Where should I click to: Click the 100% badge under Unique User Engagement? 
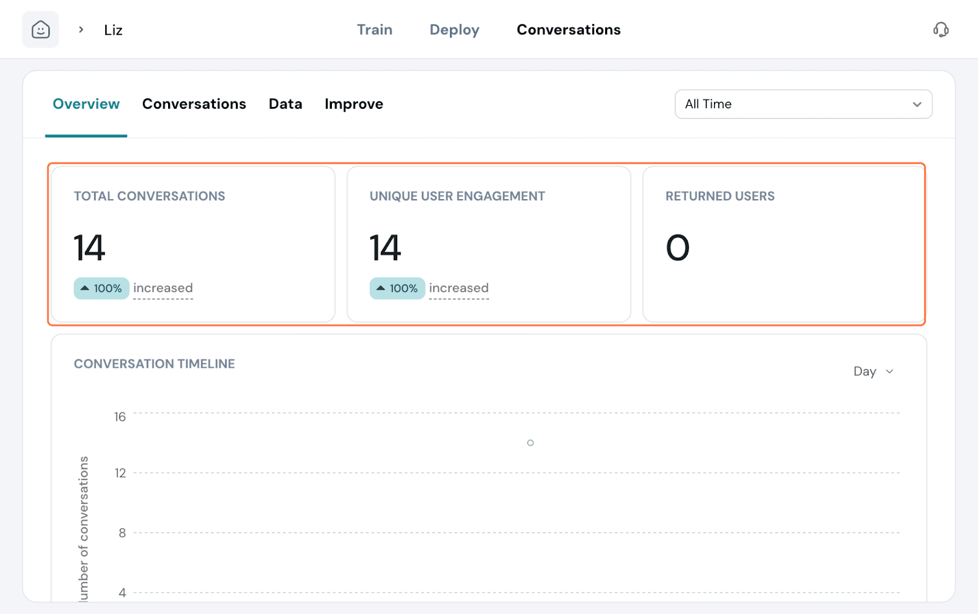click(x=397, y=288)
